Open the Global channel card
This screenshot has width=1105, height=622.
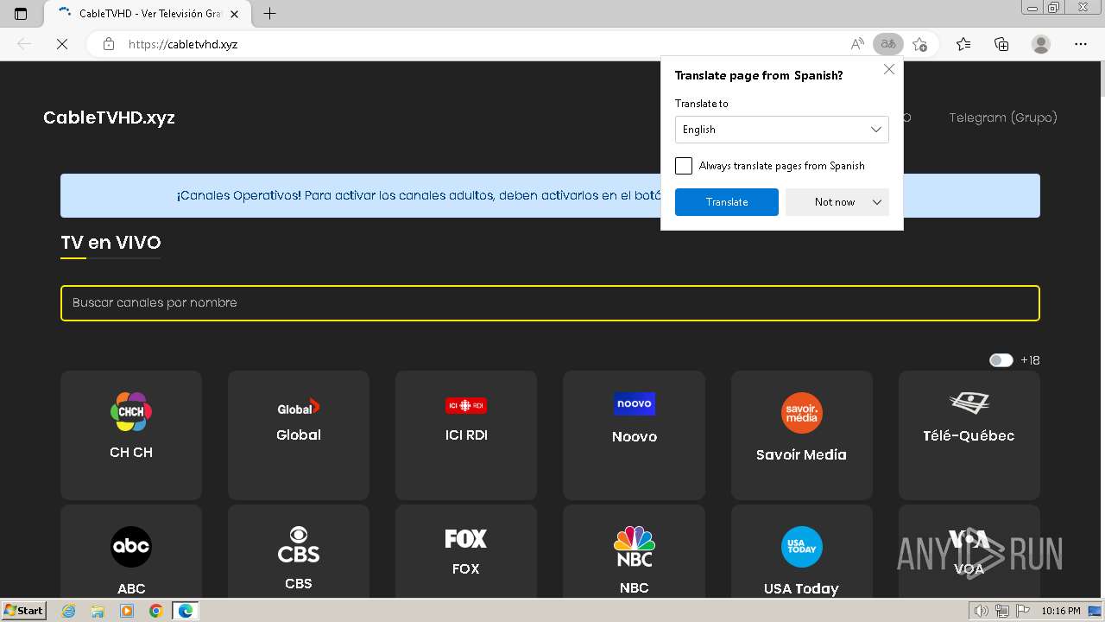click(299, 435)
